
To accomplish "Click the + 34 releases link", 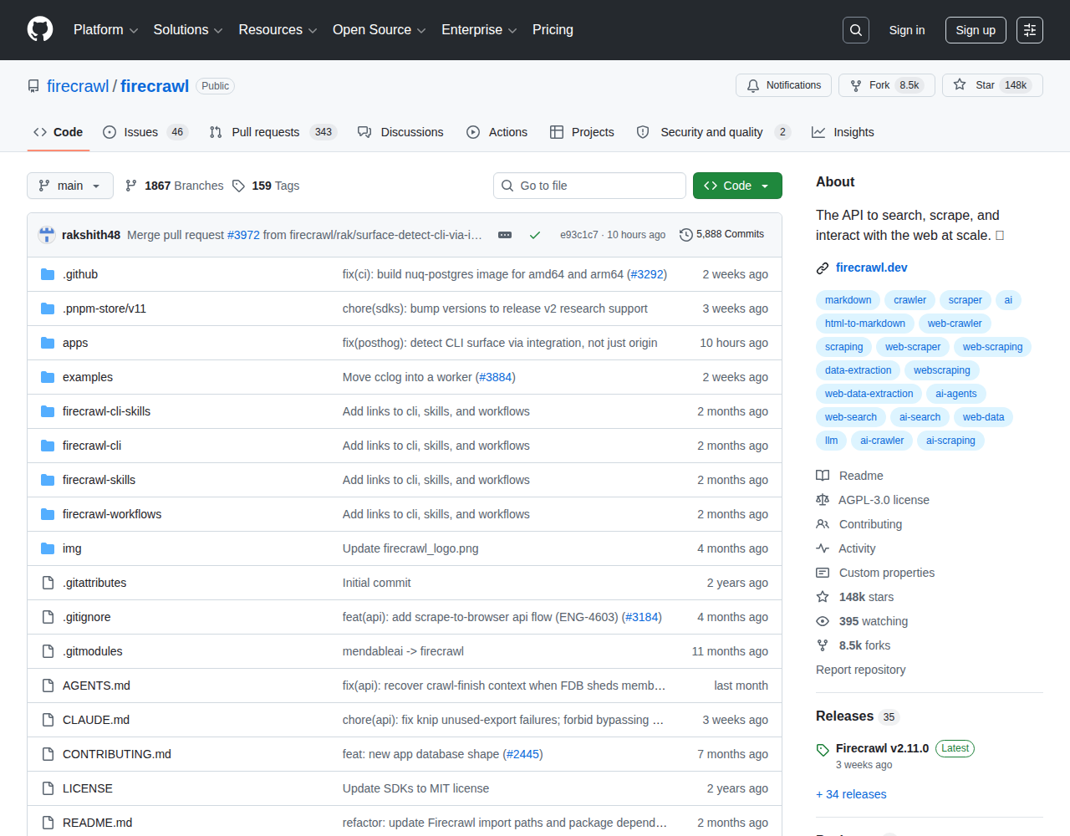I will point(851,794).
